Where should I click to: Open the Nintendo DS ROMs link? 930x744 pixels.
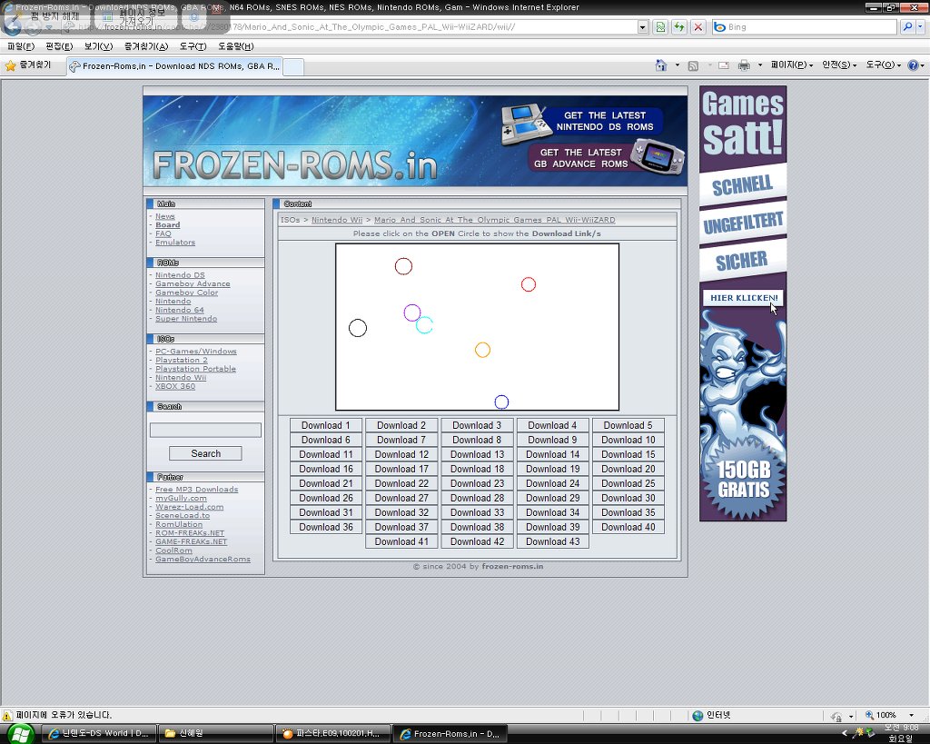pyautogui.click(x=180, y=275)
